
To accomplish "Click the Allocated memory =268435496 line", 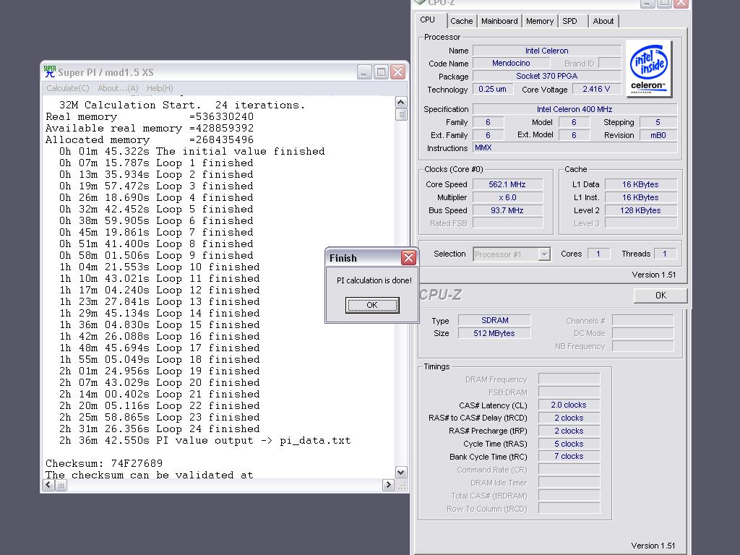I will click(150, 140).
